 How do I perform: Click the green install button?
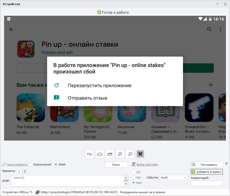coord(198,68)
